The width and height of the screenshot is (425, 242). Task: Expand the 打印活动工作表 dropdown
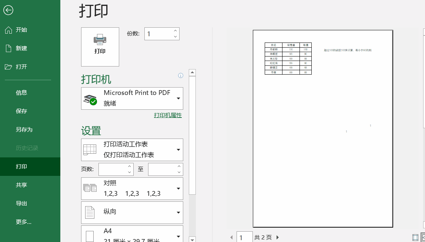132,150
